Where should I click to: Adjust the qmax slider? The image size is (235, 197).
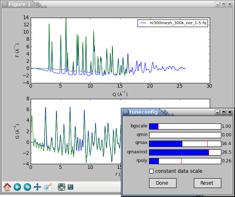[x=185, y=144]
